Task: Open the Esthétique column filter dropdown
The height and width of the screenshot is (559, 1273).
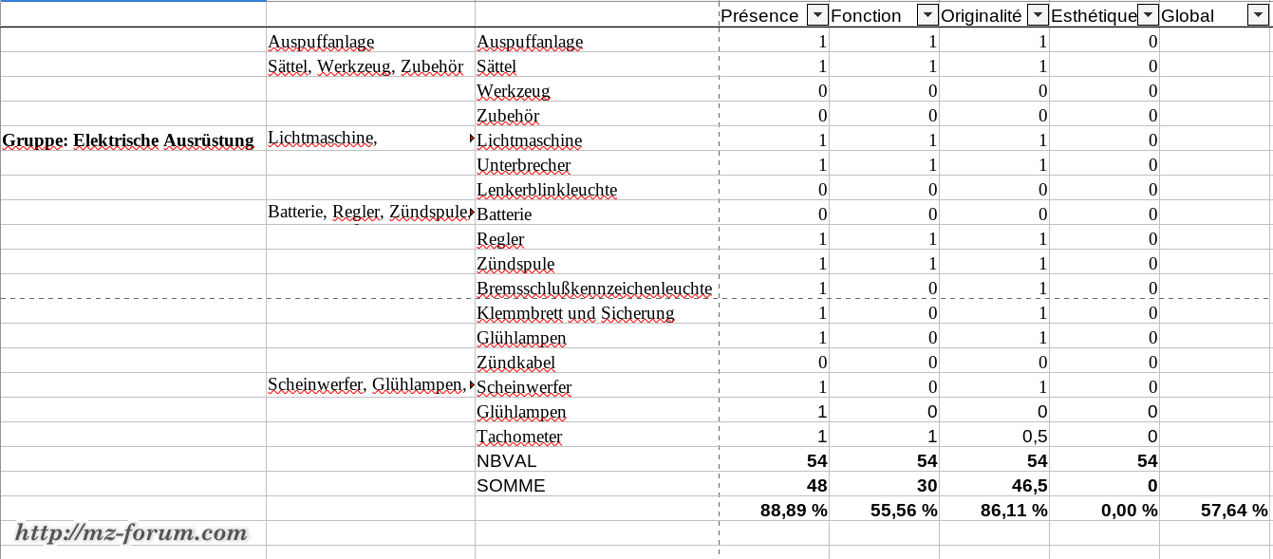Action: click(x=1148, y=15)
